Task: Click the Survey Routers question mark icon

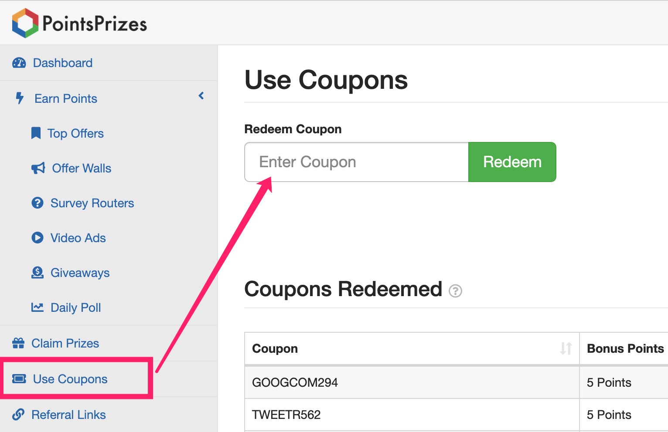Action: (37, 203)
